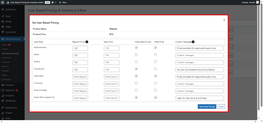Click the Marketing megaphone icon
Image resolution: width=263 pixels, height=123 pixels.
(3, 101)
